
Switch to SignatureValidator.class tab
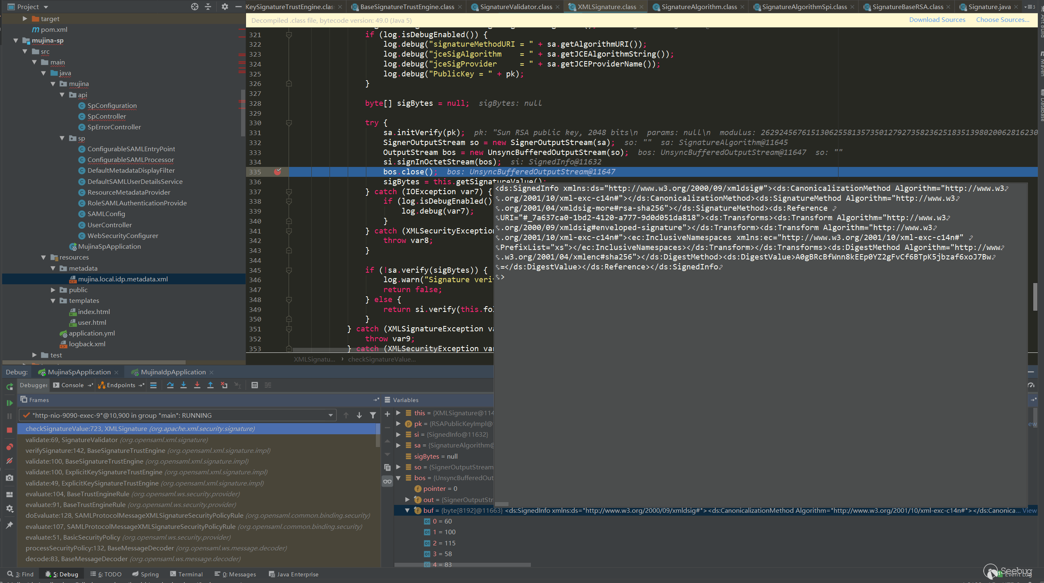(516, 7)
